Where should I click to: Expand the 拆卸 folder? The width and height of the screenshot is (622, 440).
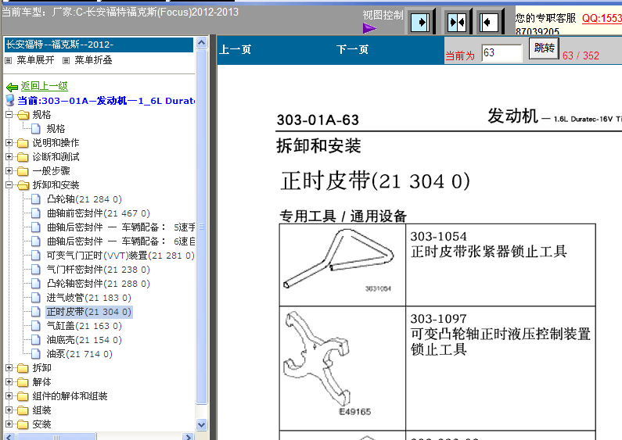coord(9,368)
